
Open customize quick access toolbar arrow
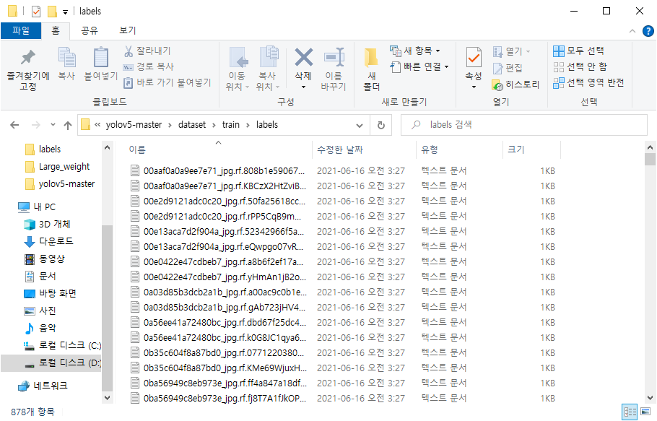click(66, 12)
